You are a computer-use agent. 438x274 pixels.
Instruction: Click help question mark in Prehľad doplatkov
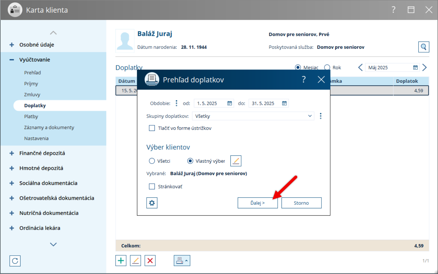click(304, 79)
